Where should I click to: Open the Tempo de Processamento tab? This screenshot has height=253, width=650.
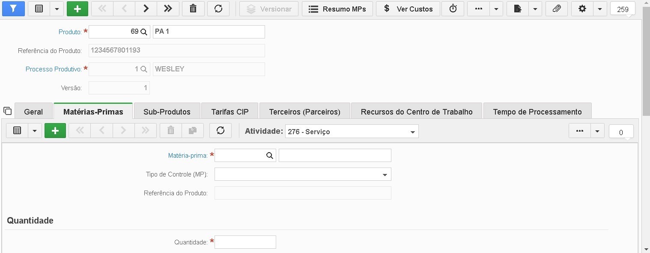point(537,112)
